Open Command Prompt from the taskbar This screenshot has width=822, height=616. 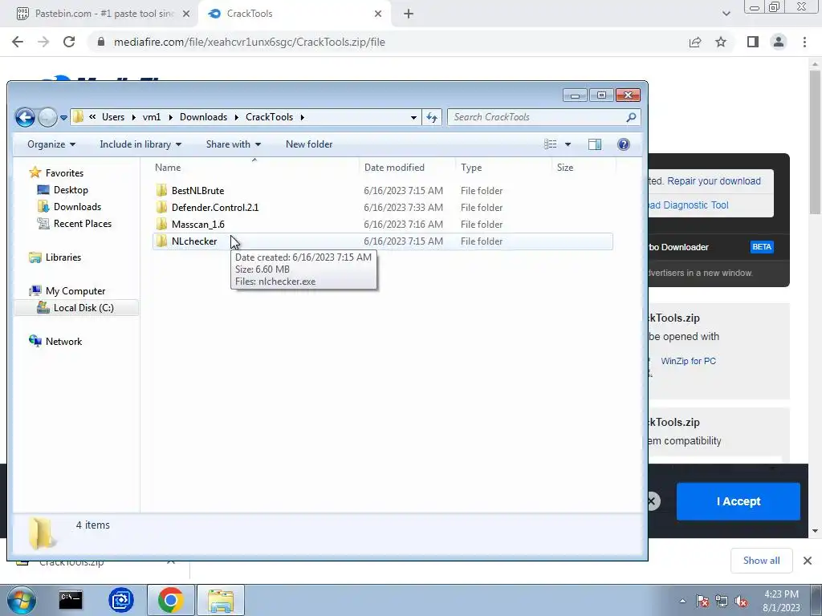(x=71, y=600)
